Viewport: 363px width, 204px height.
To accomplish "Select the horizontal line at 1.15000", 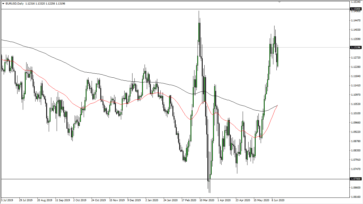I will [113, 9].
